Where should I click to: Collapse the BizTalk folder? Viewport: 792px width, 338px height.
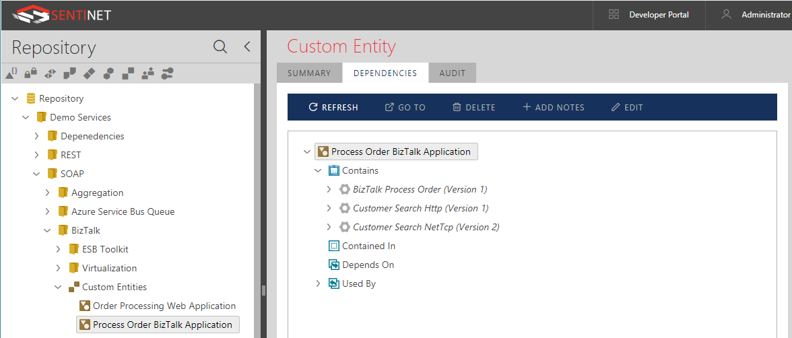tap(47, 230)
